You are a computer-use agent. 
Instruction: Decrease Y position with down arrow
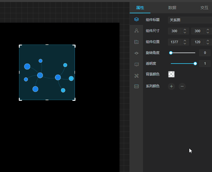(x=208, y=43)
